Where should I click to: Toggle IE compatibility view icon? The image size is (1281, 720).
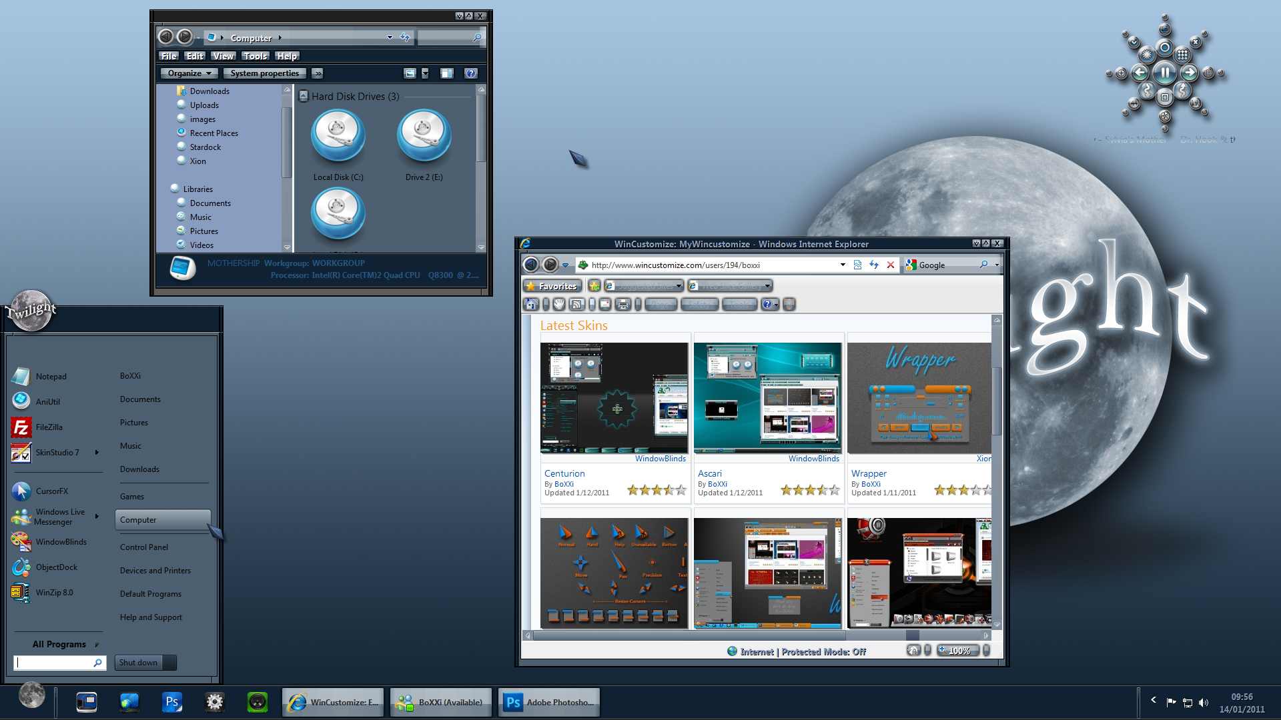[x=857, y=265]
